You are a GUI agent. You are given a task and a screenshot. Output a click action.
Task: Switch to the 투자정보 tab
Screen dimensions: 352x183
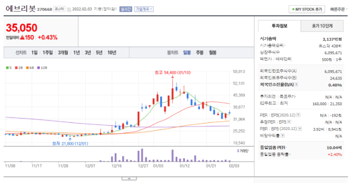coord(280,26)
